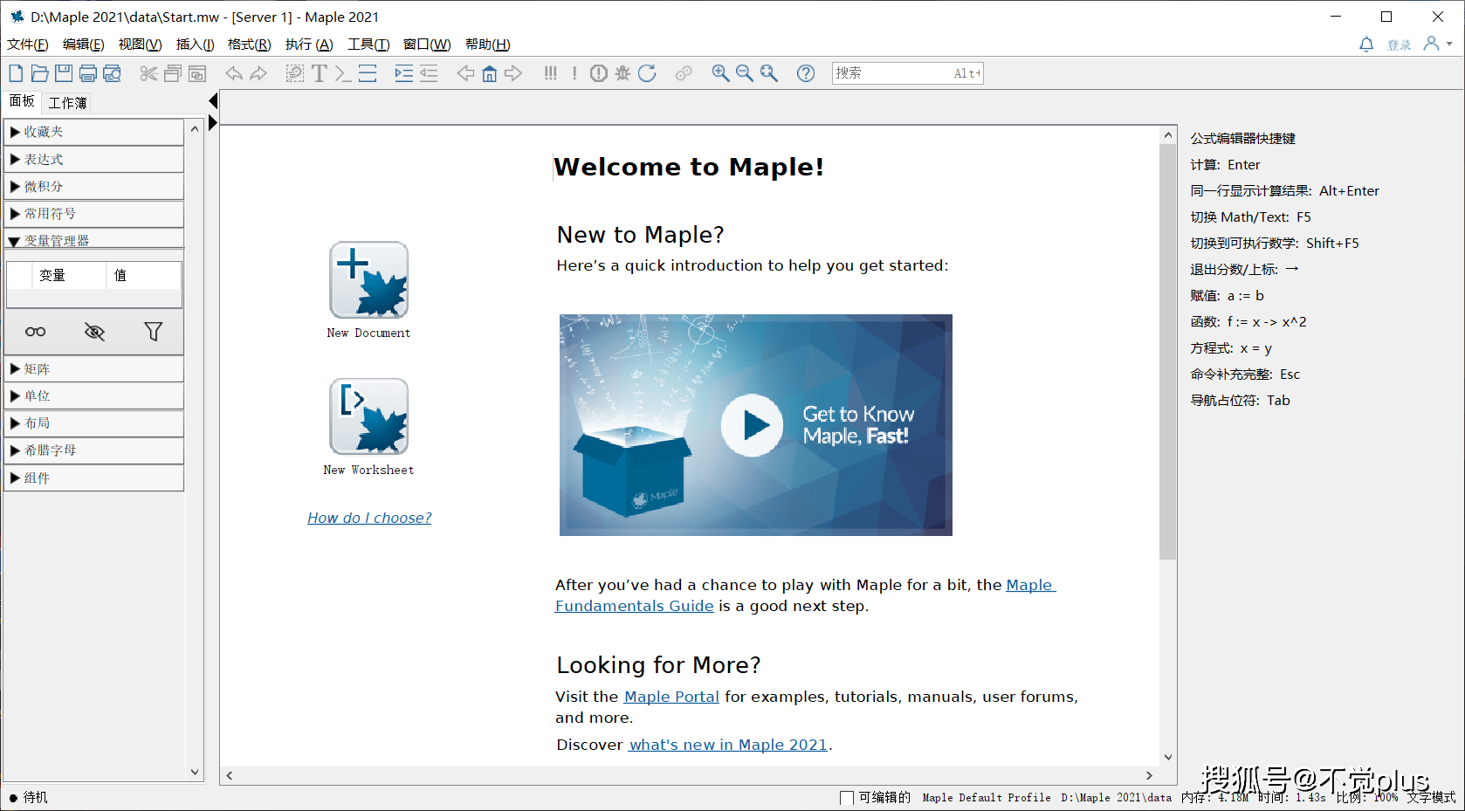Go to Home page icon
Image resolution: width=1465 pixels, height=811 pixels.
pyautogui.click(x=490, y=73)
